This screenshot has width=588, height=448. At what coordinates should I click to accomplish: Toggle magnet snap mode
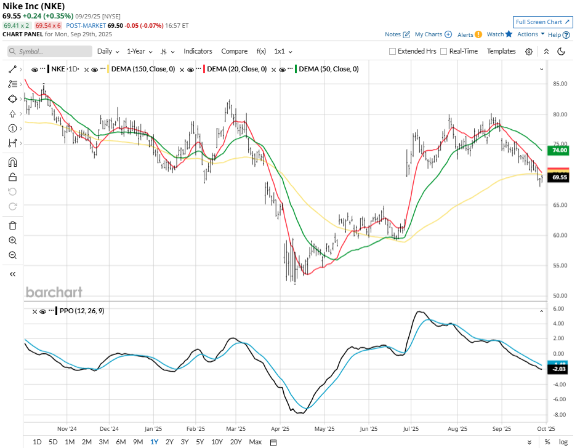tap(12, 162)
